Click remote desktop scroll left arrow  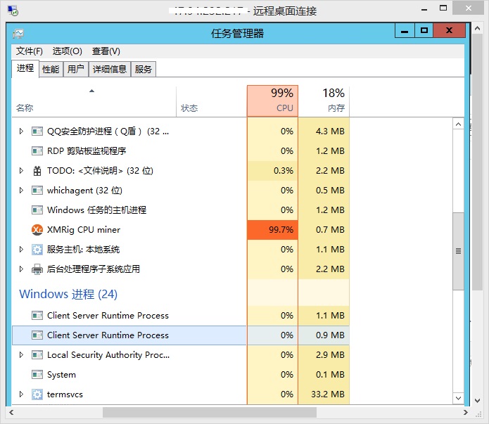click(11, 412)
